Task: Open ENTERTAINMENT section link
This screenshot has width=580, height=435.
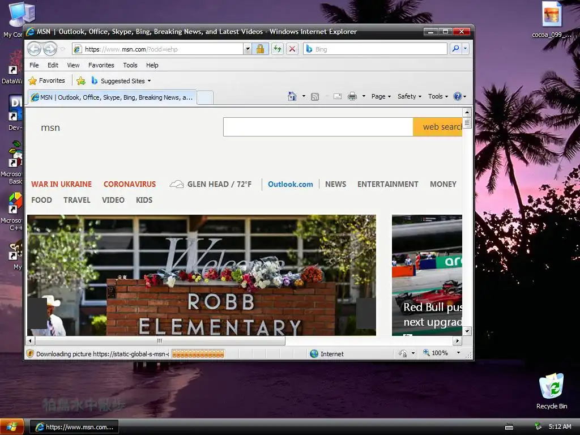Action: (387, 184)
